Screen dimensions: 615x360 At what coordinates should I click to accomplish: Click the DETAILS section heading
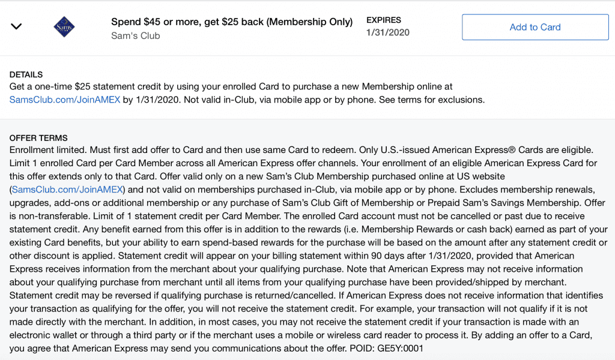pos(26,74)
